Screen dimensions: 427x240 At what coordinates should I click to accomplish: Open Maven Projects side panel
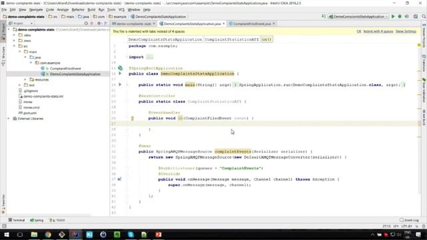click(424, 36)
